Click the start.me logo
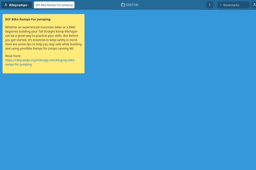 tap(130, 5)
